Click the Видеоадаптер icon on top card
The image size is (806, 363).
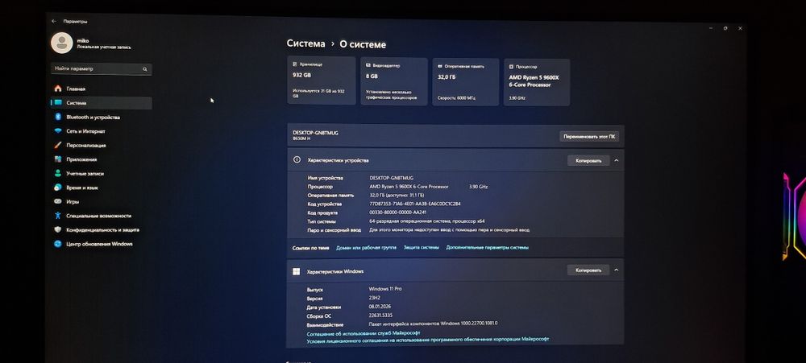368,66
